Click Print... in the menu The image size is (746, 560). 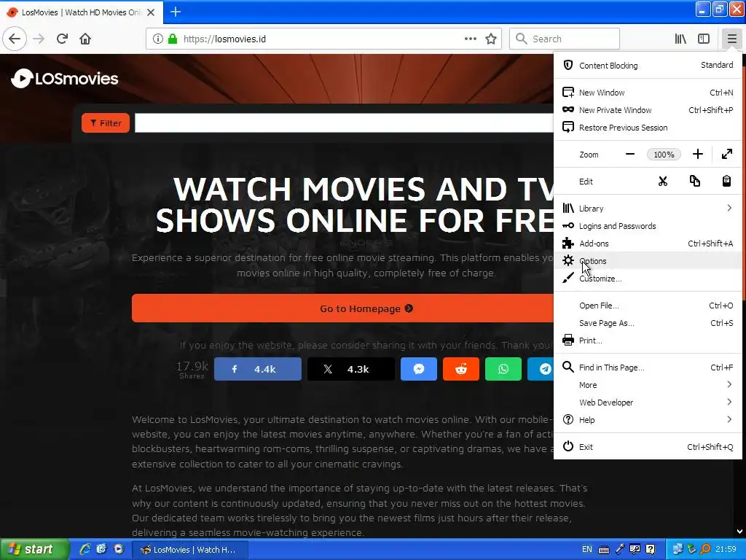648,341
